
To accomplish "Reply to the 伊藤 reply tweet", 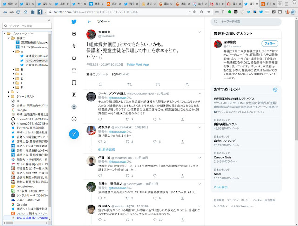I will [100, 176].
